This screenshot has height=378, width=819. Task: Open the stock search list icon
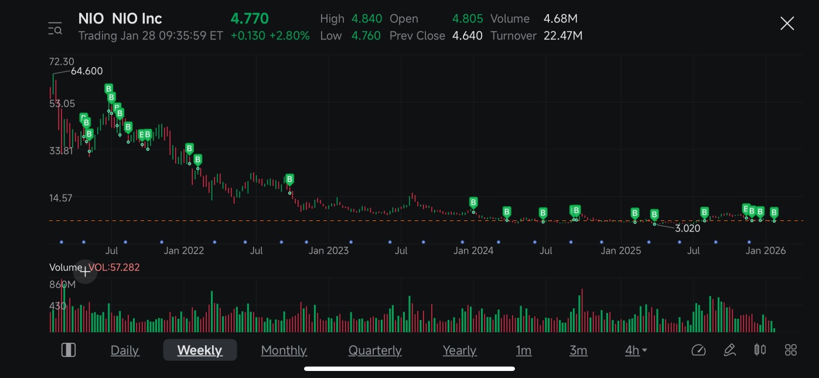55,28
